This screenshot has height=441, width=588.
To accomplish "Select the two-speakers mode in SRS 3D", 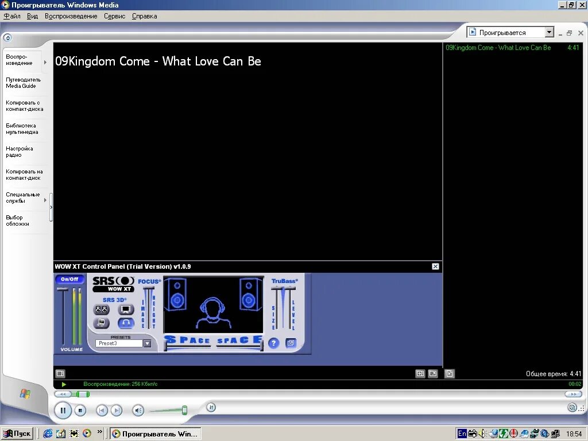I will [101, 310].
